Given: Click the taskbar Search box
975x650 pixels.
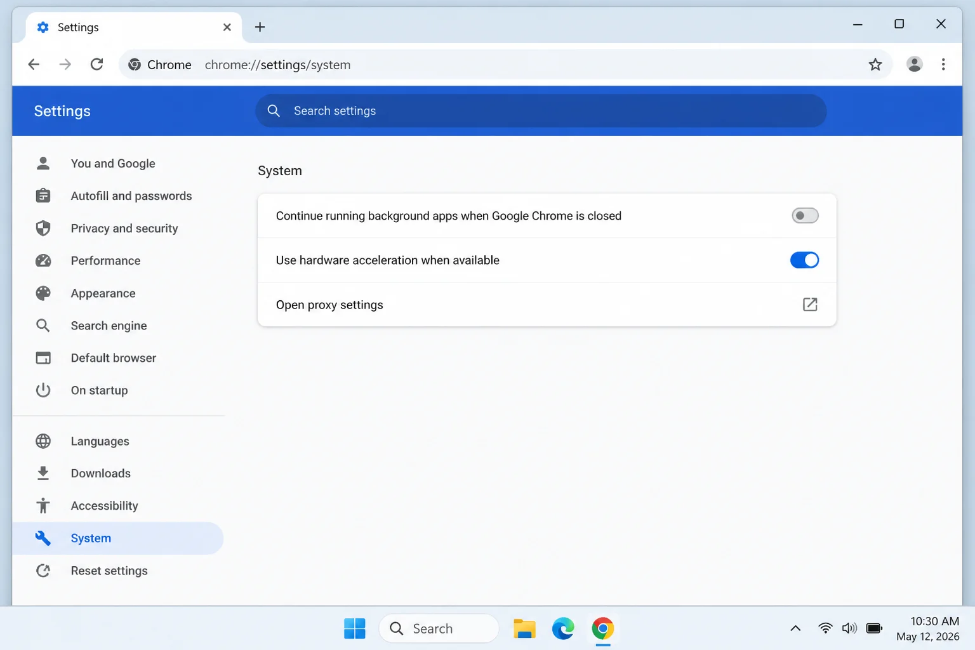Looking at the screenshot, I should pyautogui.click(x=439, y=628).
